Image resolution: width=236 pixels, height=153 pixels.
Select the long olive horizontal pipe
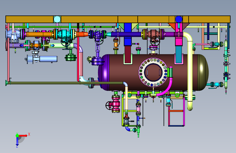tap(66, 83)
